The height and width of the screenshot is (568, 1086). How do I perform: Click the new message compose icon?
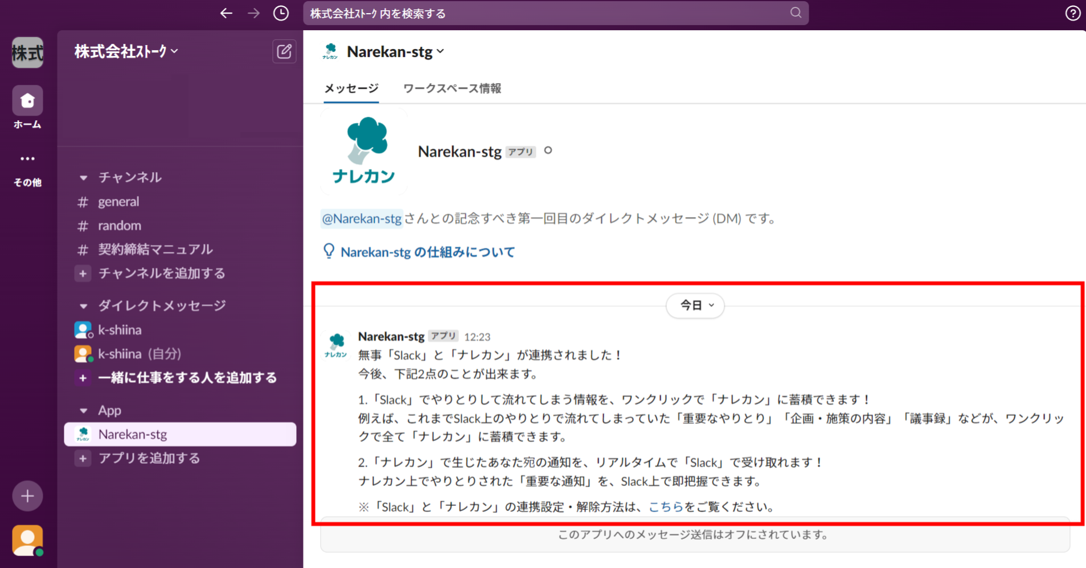coord(284,52)
